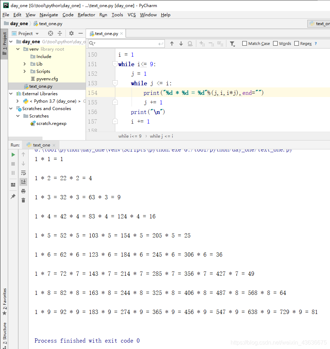
Task: Enable the Words checkbox
Action: tap(275, 44)
